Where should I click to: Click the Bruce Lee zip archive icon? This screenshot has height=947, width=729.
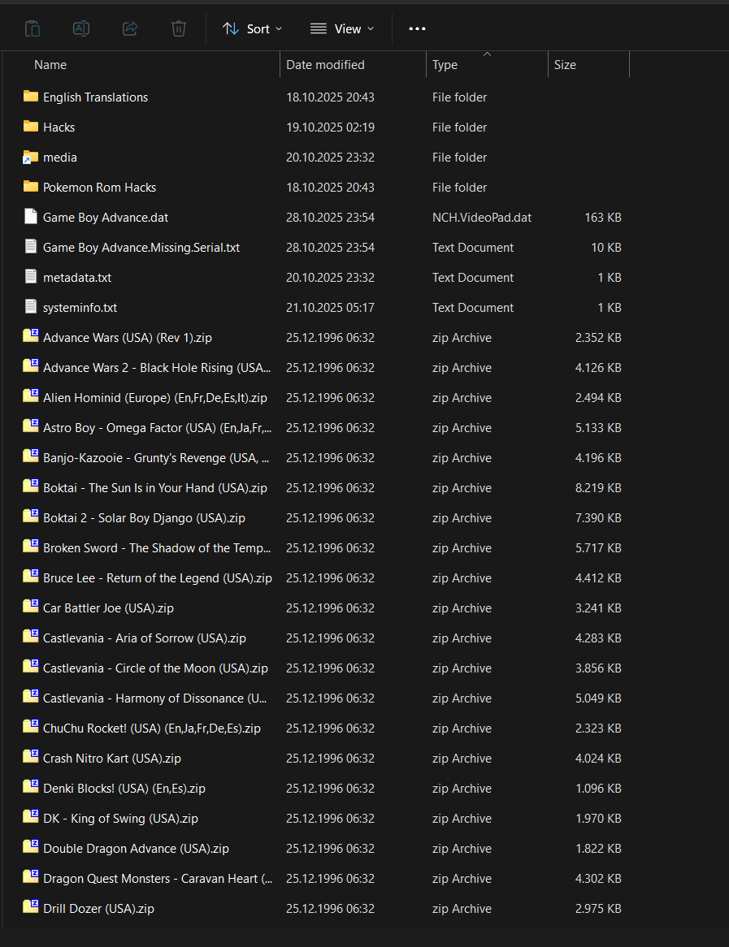point(31,577)
